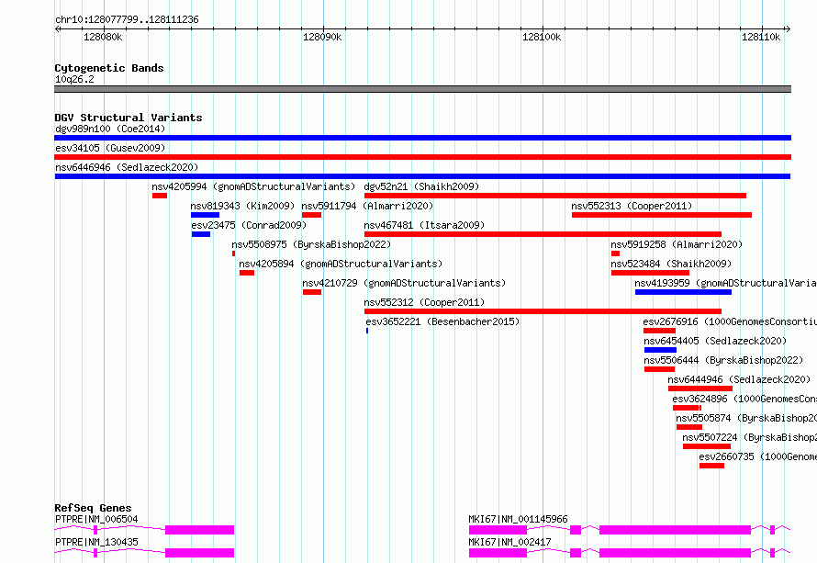Click the esv23475 (Conrad2009) label
The height and width of the screenshot is (563, 817).
click(249, 225)
